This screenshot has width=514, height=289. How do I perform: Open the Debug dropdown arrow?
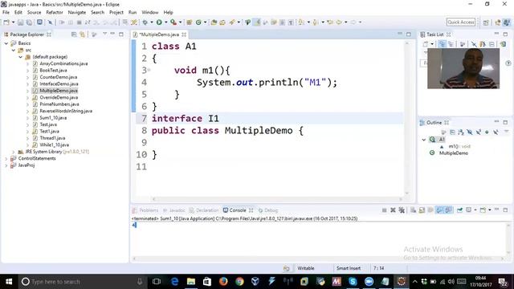pos(152,22)
